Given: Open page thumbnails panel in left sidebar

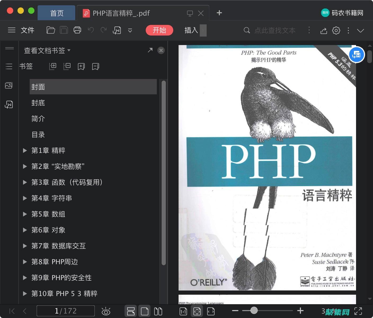Looking at the screenshot, I should click(9, 85).
